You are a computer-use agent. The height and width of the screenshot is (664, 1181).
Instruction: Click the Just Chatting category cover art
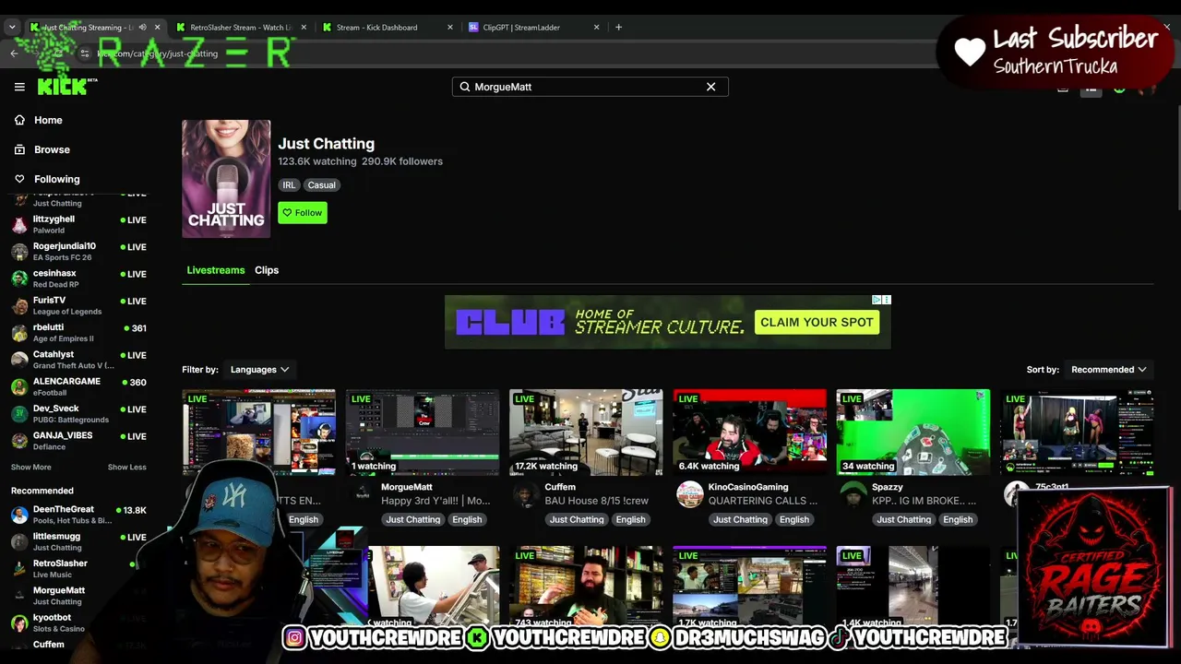click(226, 179)
